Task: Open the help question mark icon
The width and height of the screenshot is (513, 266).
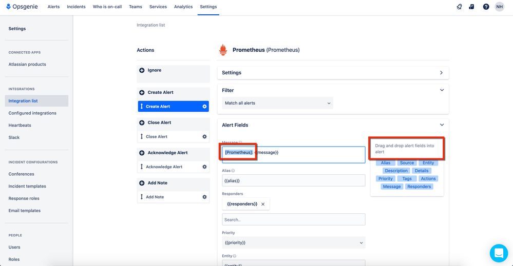Action: tap(486, 7)
